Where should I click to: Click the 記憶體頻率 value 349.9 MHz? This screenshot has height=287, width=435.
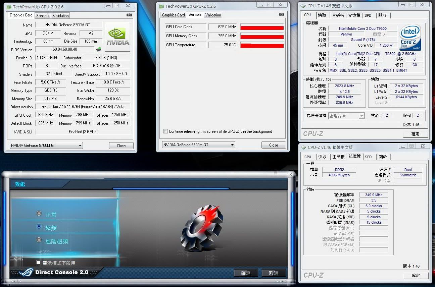coord(374,195)
